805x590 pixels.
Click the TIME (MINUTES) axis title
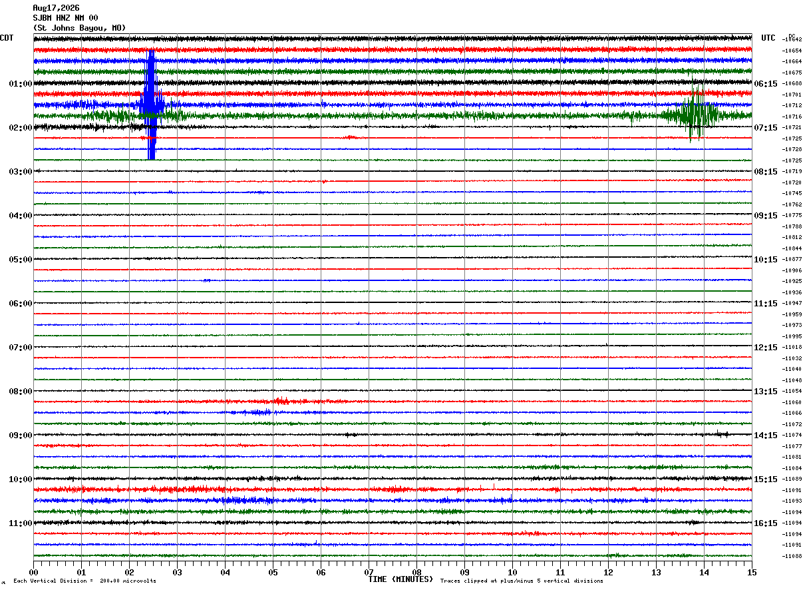tap(401, 579)
